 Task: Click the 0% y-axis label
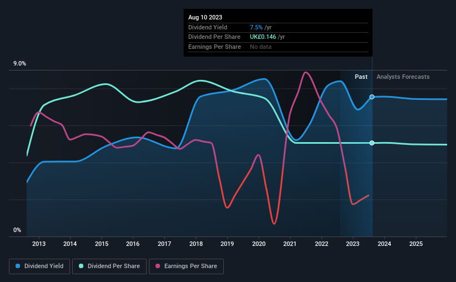pos(17,230)
